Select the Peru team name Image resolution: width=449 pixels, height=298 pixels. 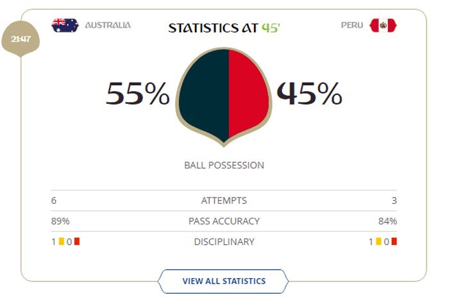(x=352, y=25)
